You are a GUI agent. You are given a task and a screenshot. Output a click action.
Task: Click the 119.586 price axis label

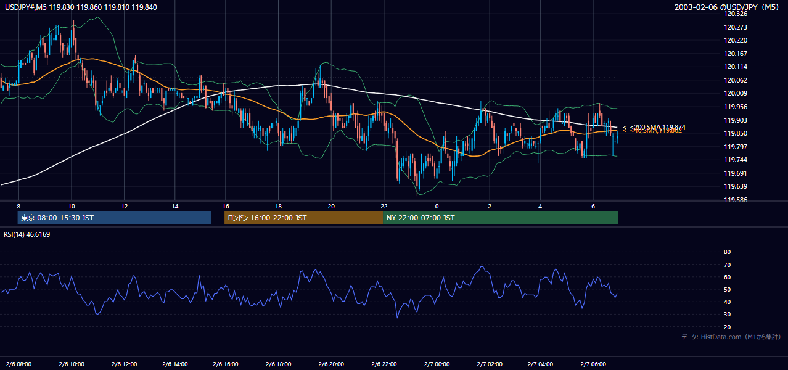(x=736, y=200)
